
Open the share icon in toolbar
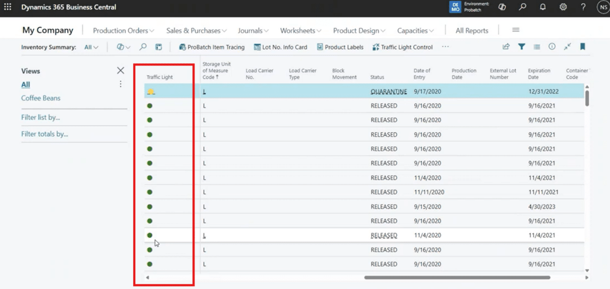[506, 47]
